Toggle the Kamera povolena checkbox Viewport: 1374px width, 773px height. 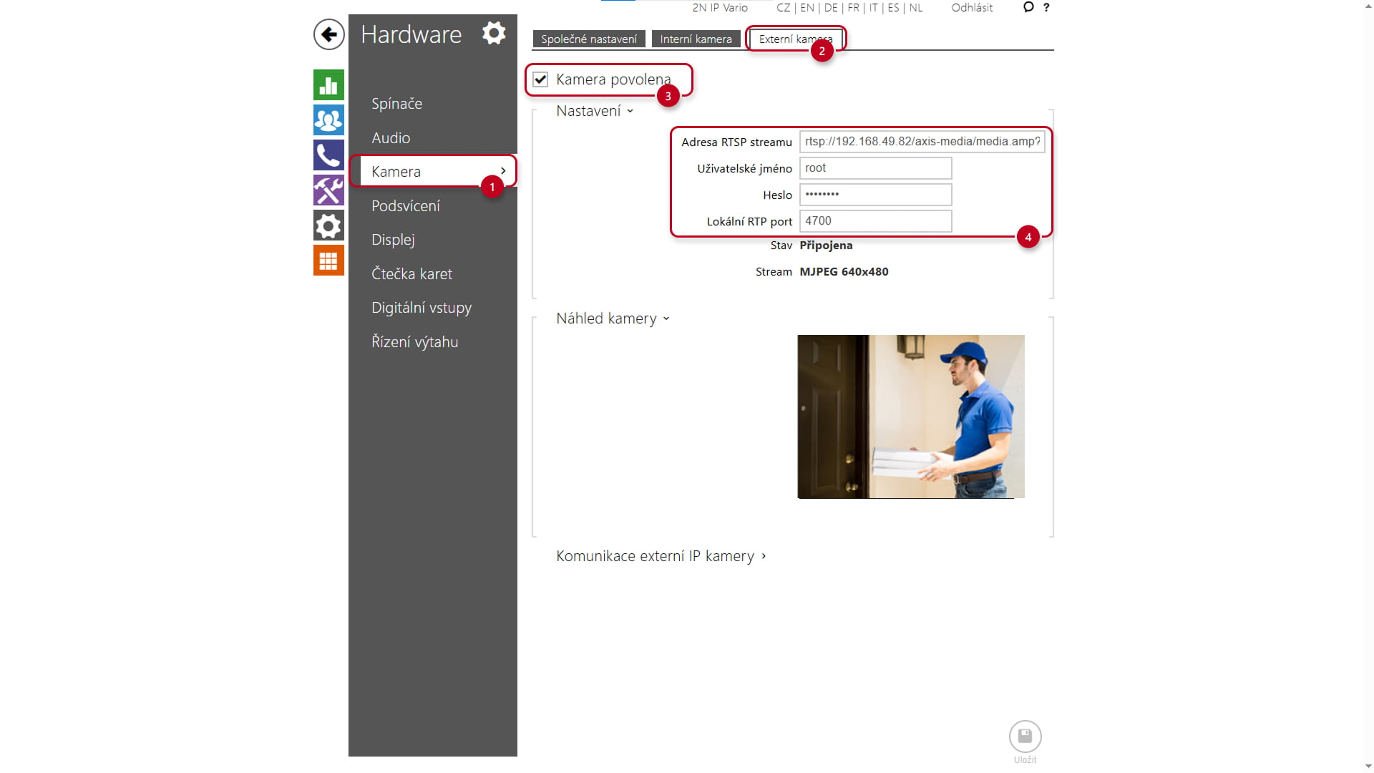[x=540, y=79]
